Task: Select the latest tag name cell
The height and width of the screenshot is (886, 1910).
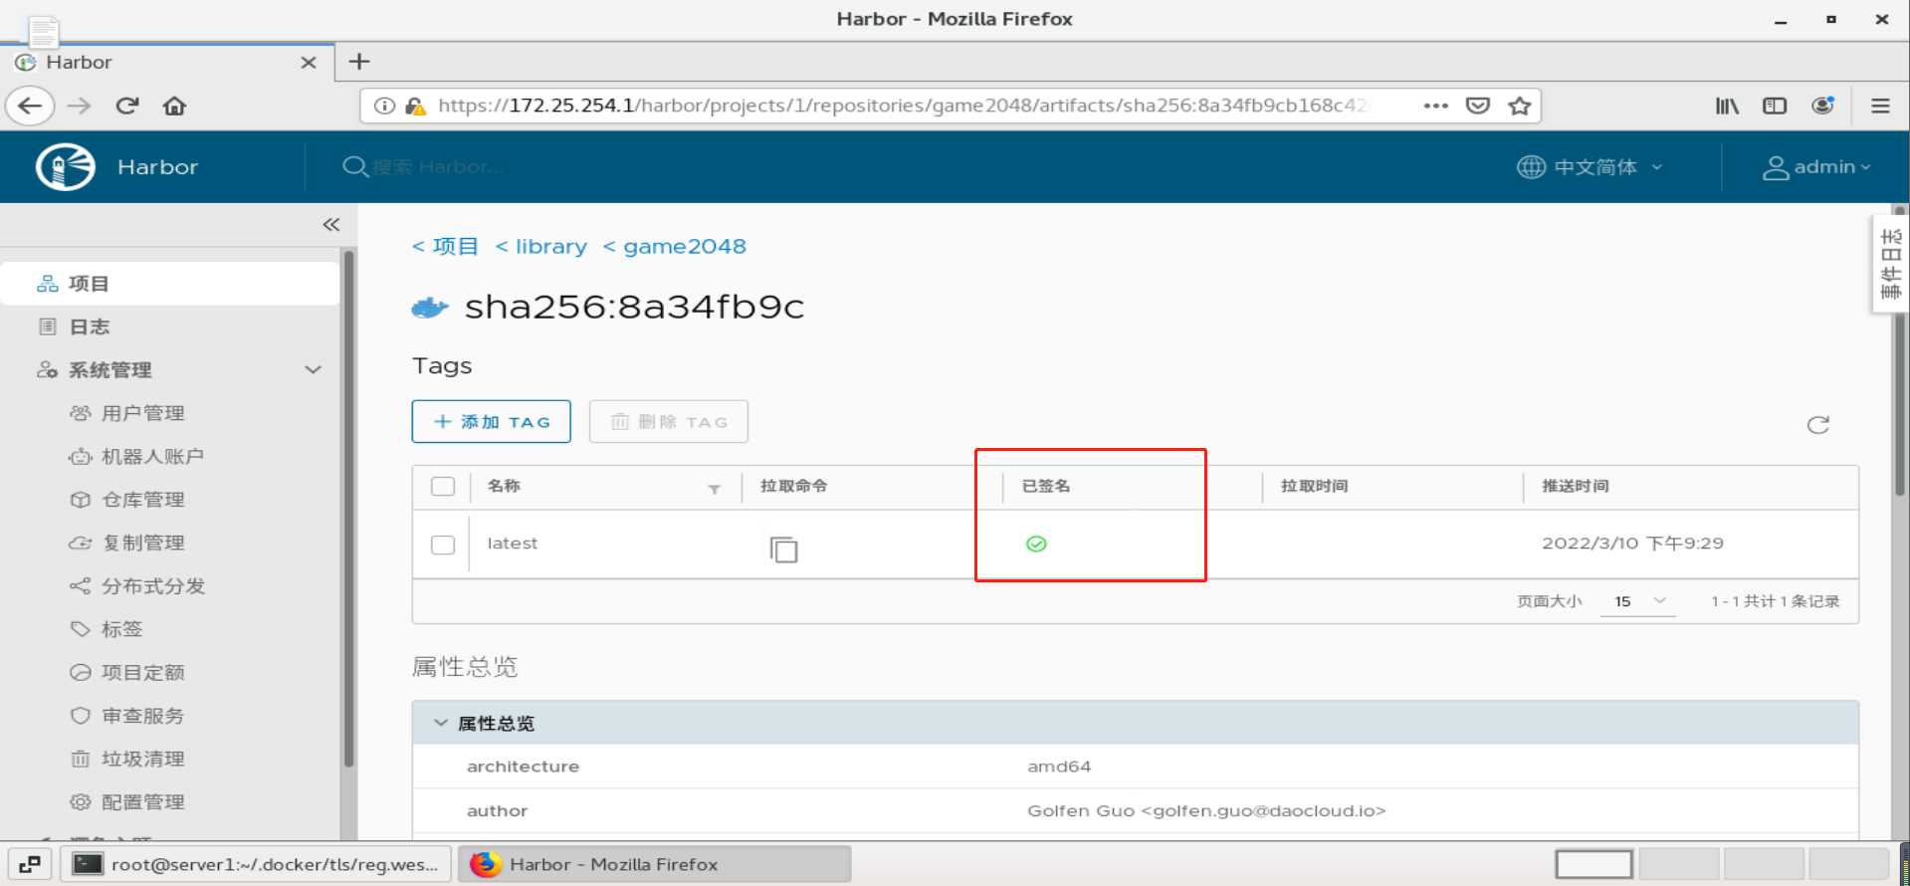Action: click(513, 544)
